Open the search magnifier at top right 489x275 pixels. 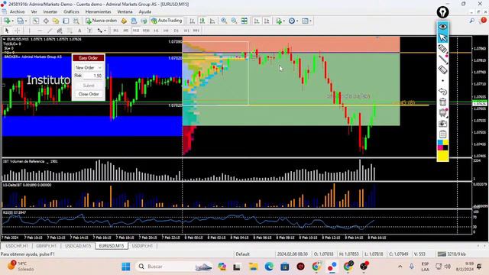(x=472, y=21)
